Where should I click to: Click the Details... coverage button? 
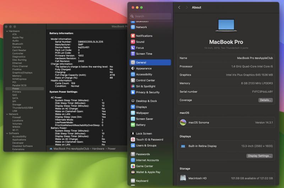(265, 100)
